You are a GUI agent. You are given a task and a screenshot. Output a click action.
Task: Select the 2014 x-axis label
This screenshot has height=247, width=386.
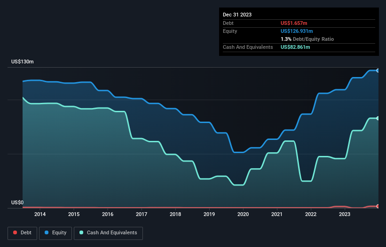click(40, 215)
